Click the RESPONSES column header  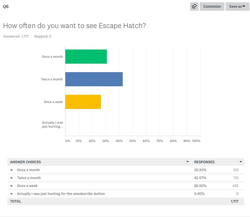204,162
